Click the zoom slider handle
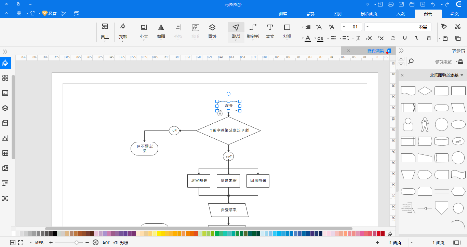467x247 pixels. click(77, 243)
